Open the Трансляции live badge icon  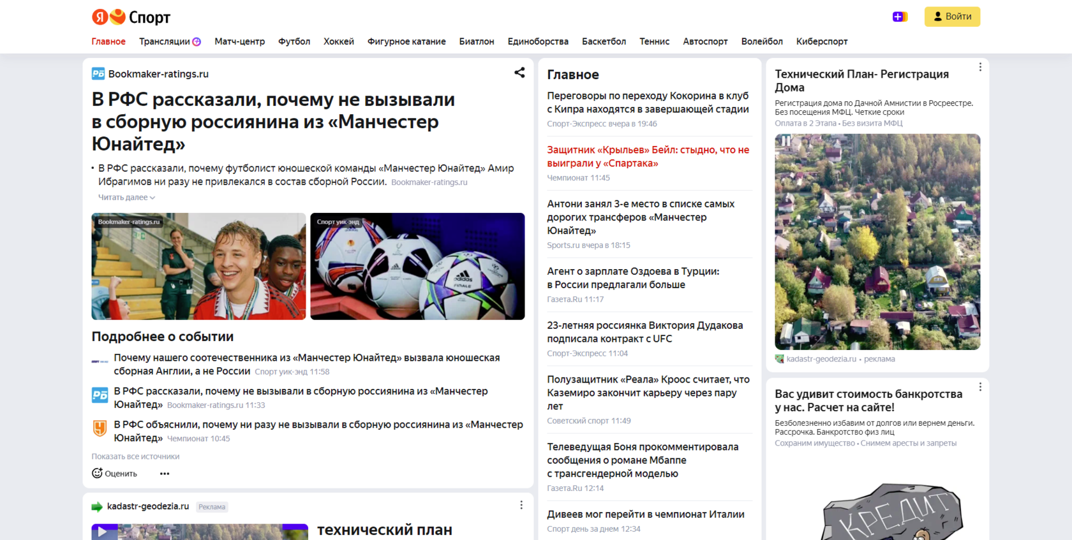click(197, 41)
